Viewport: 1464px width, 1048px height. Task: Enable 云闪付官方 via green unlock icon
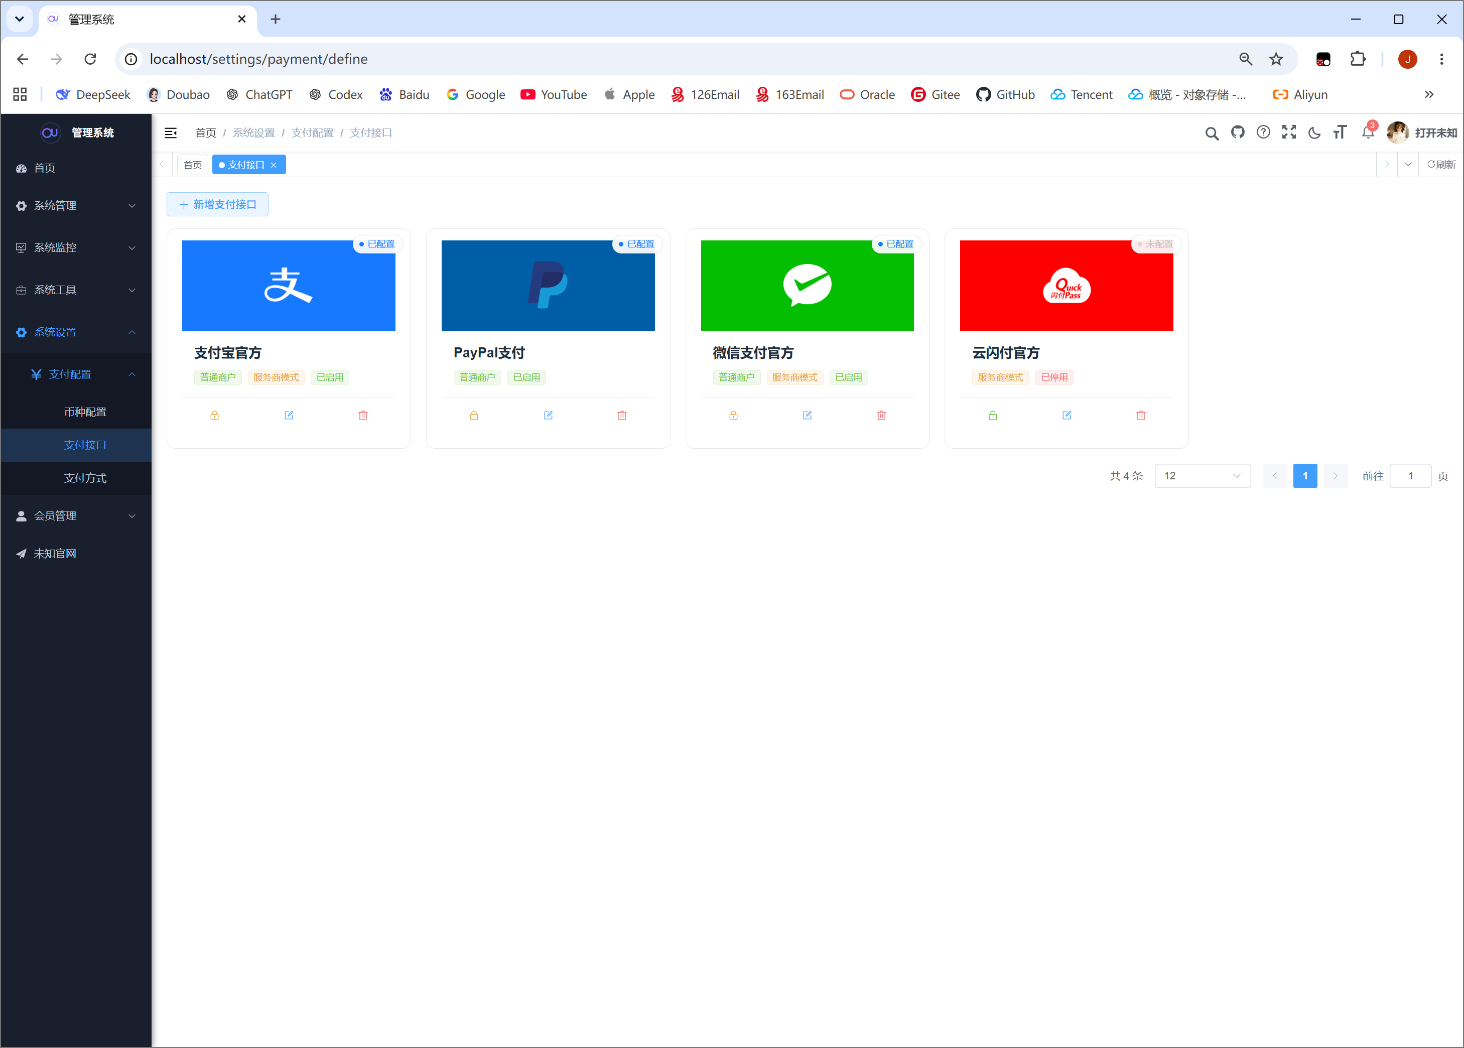coord(993,415)
